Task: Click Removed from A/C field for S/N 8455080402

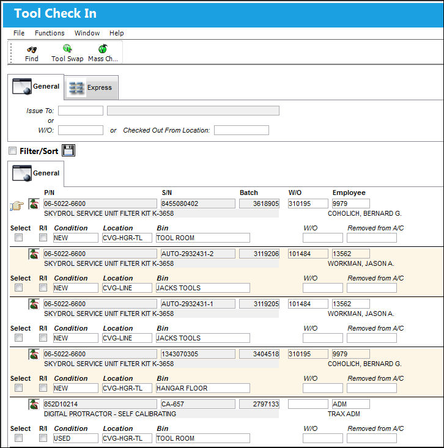Action: [372, 238]
